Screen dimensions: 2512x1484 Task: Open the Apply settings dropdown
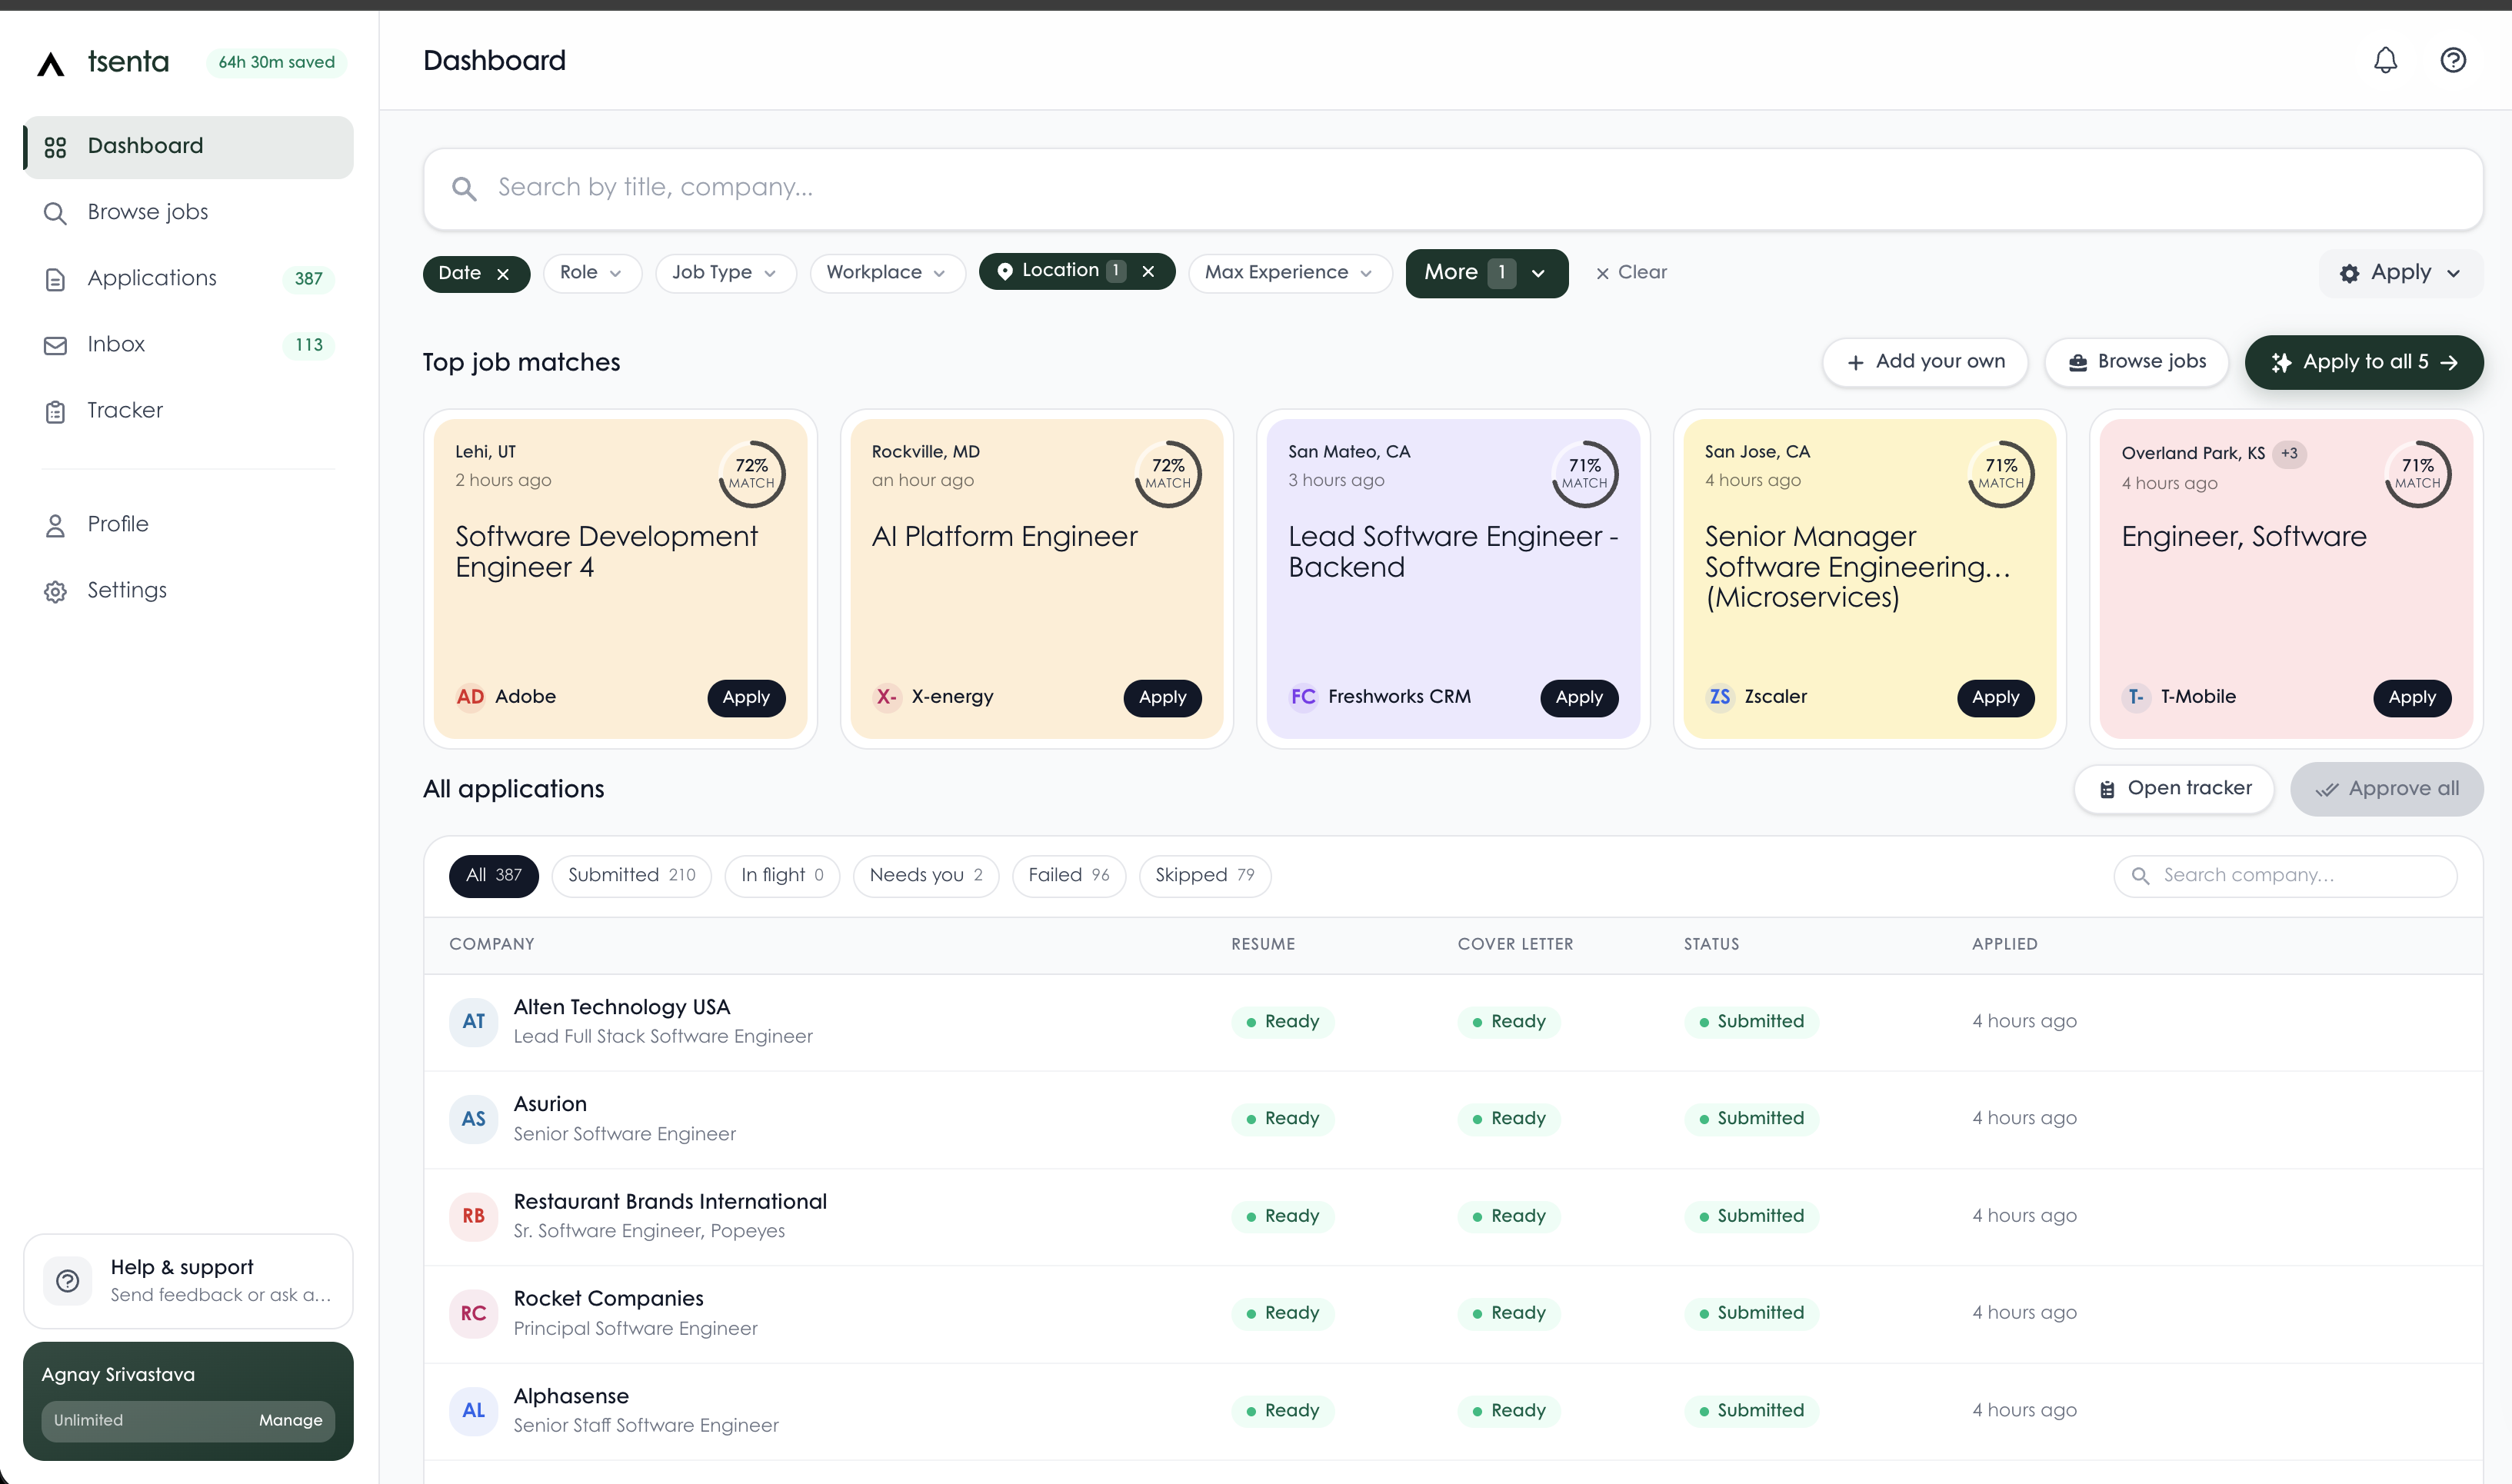[2401, 273]
